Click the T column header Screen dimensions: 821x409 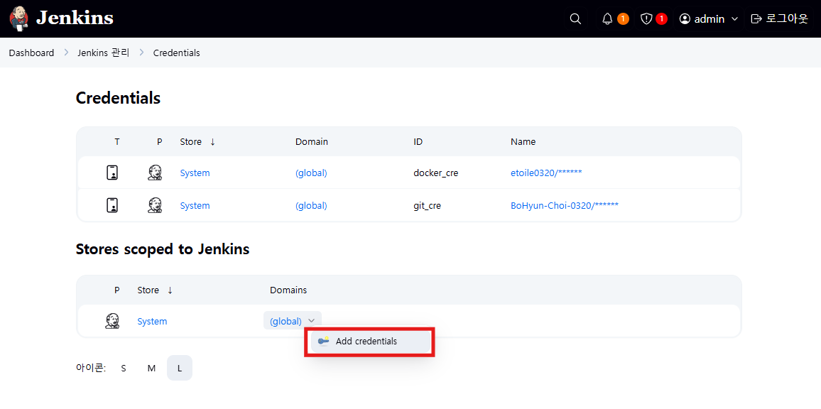[116, 142]
